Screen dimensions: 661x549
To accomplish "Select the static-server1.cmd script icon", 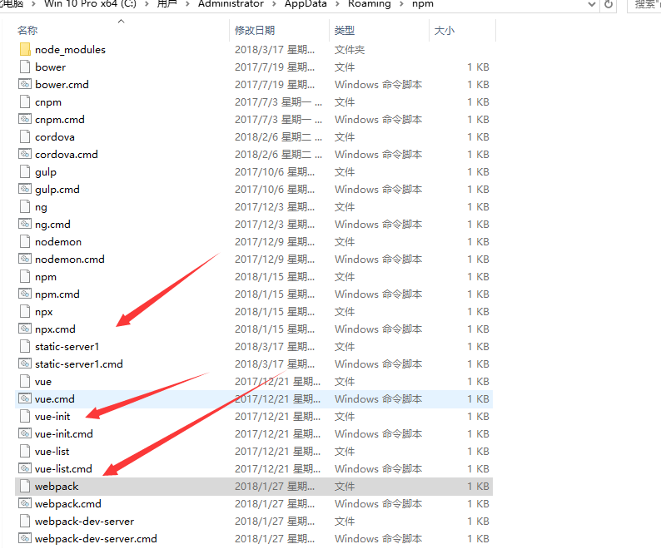I will 25,364.
